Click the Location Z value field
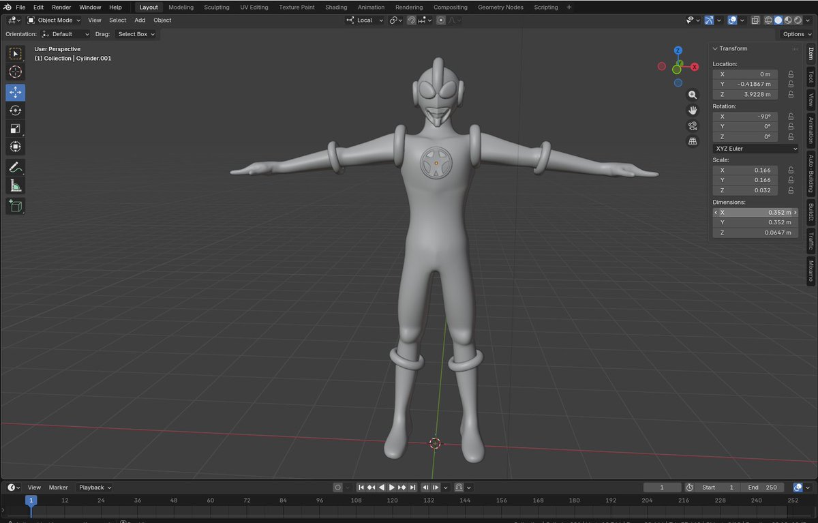Image resolution: width=818 pixels, height=523 pixels. [745, 95]
